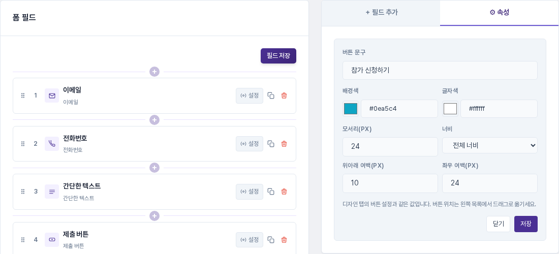
Task: Click the 제출 버튼 field title
Action: [76, 234]
